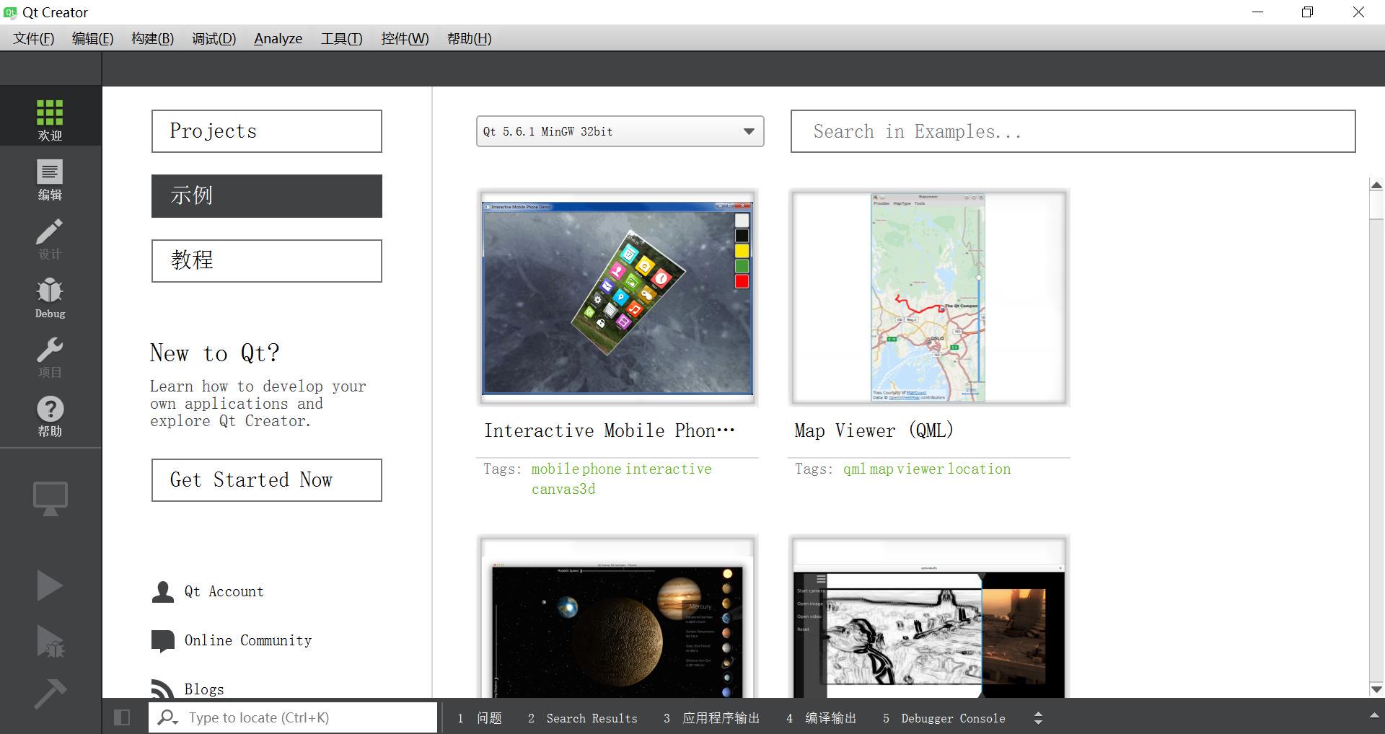Click the 'mobile' tag
The image size is (1385, 734).
[555, 469]
